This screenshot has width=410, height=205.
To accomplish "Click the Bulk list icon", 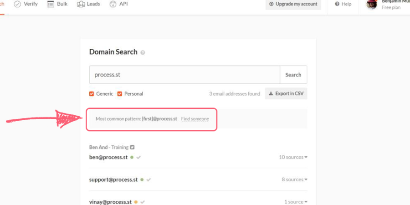I will [51, 4].
